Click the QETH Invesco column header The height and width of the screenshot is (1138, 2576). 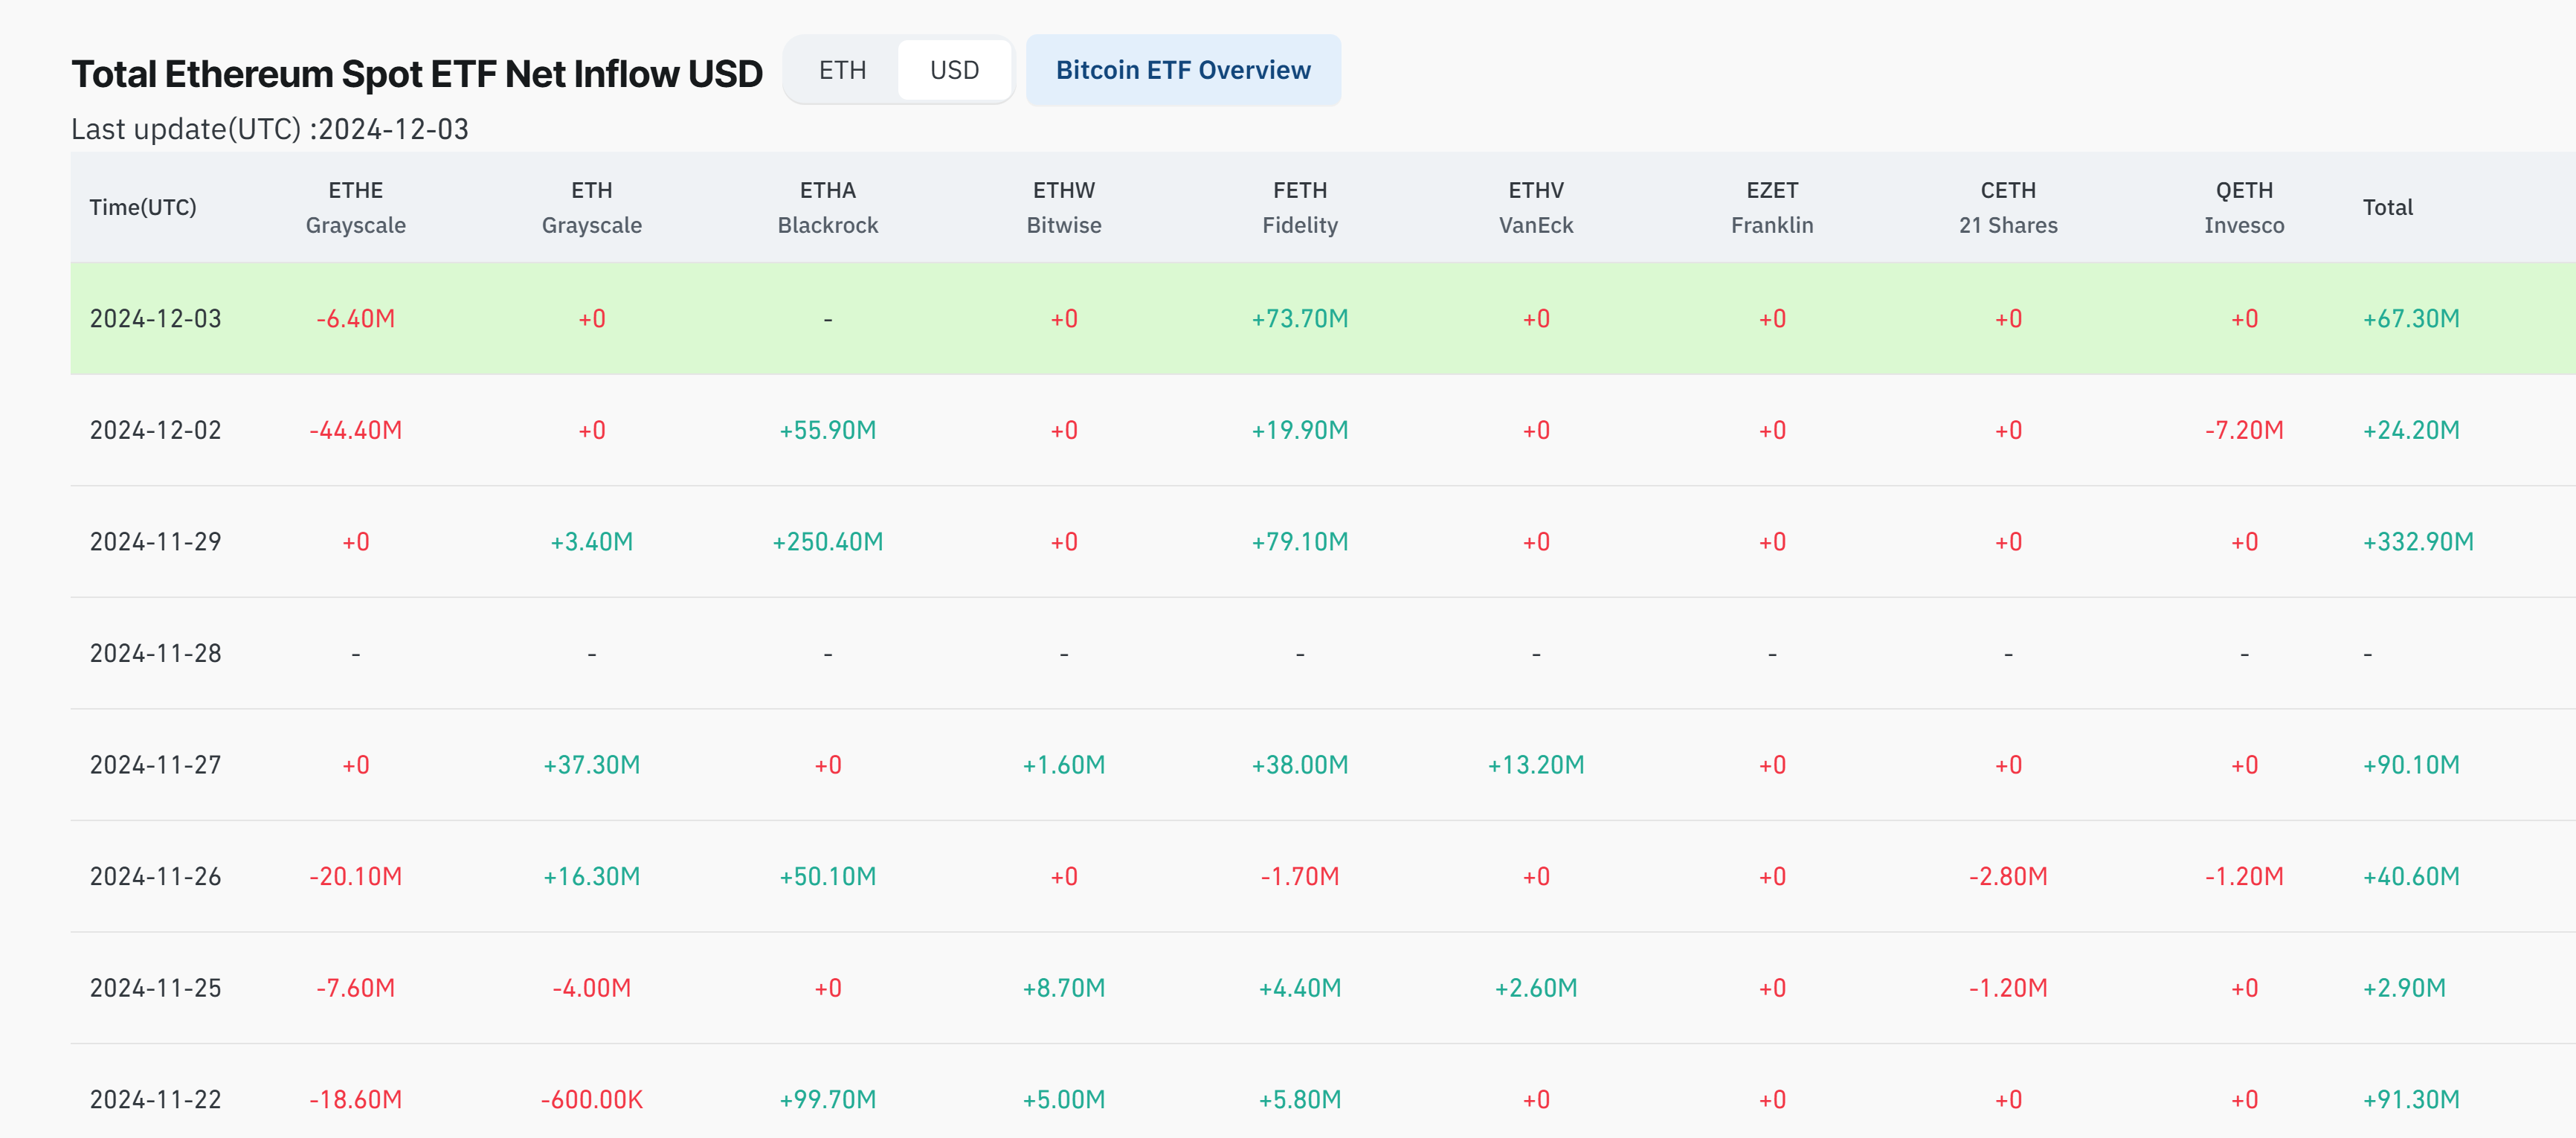click(x=2243, y=207)
